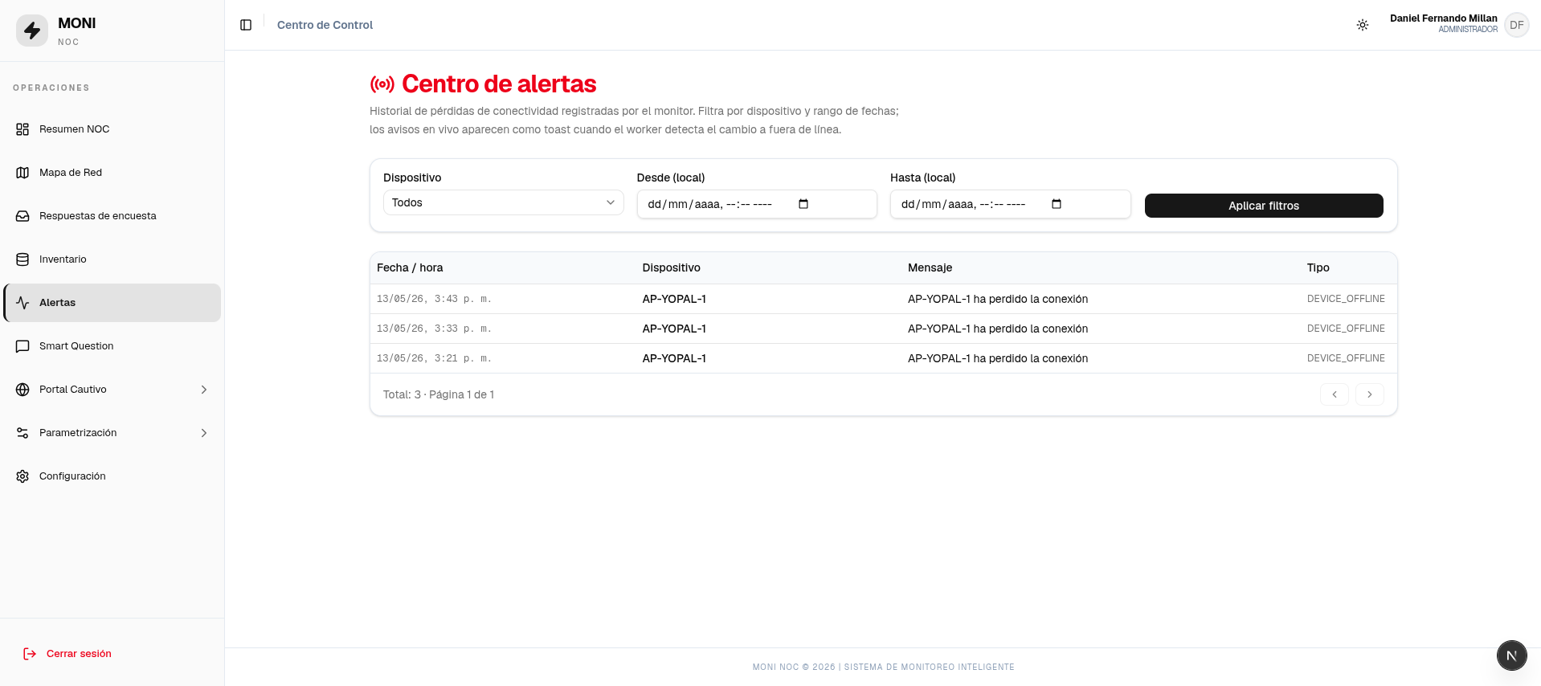Open Mapa de Red
Image resolution: width=1541 pixels, height=686 pixels.
[112, 173]
